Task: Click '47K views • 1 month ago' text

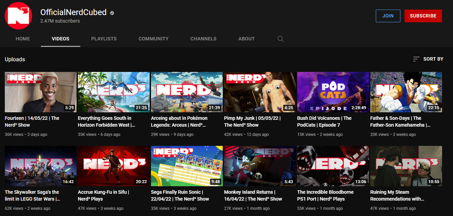Action: click(393, 208)
